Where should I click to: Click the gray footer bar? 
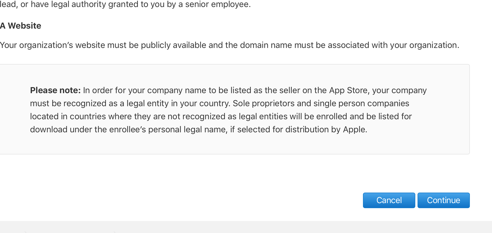click(x=246, y=227)
